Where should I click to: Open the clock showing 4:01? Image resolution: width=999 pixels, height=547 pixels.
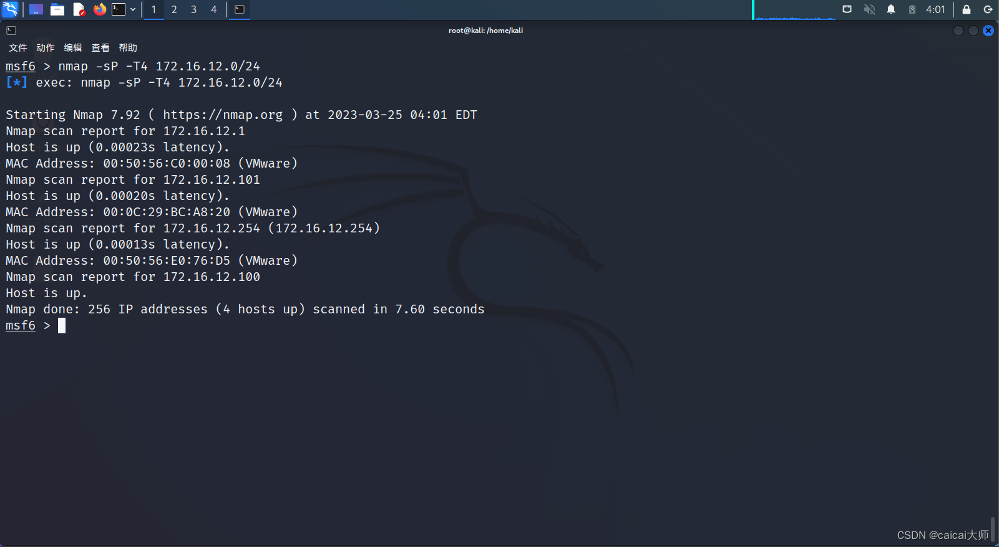click(935, 9)
